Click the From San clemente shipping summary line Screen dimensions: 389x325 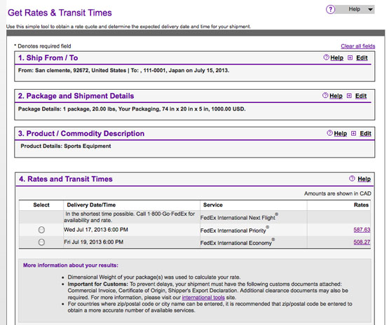(x=123, y=71)
